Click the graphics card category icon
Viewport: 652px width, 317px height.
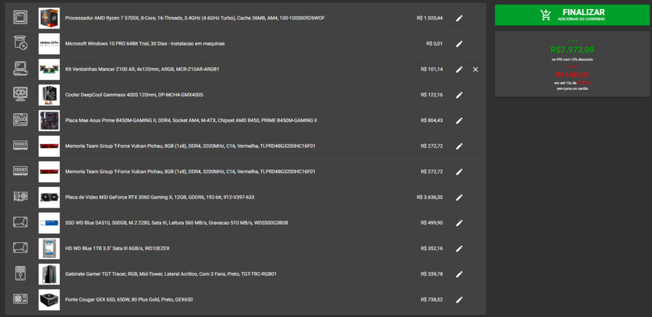(x=20, y=197)
